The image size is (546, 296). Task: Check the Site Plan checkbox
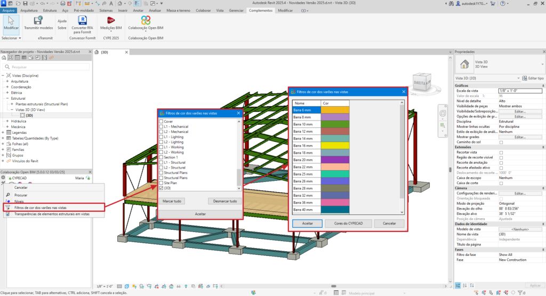click(161, 183)
